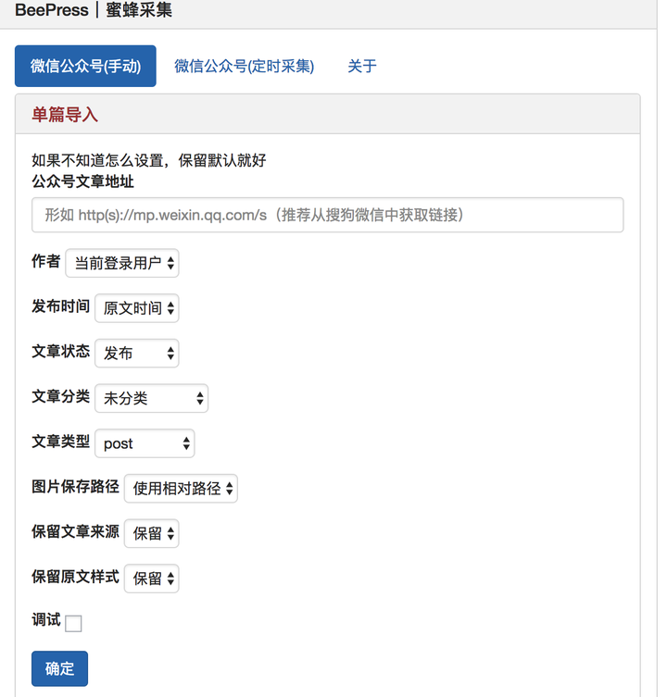Viewport: 667px width, 697px height.
Task: Switch to the 微信公众号(手动) tab
Action: pyautogui.click(x=85, y=66)
